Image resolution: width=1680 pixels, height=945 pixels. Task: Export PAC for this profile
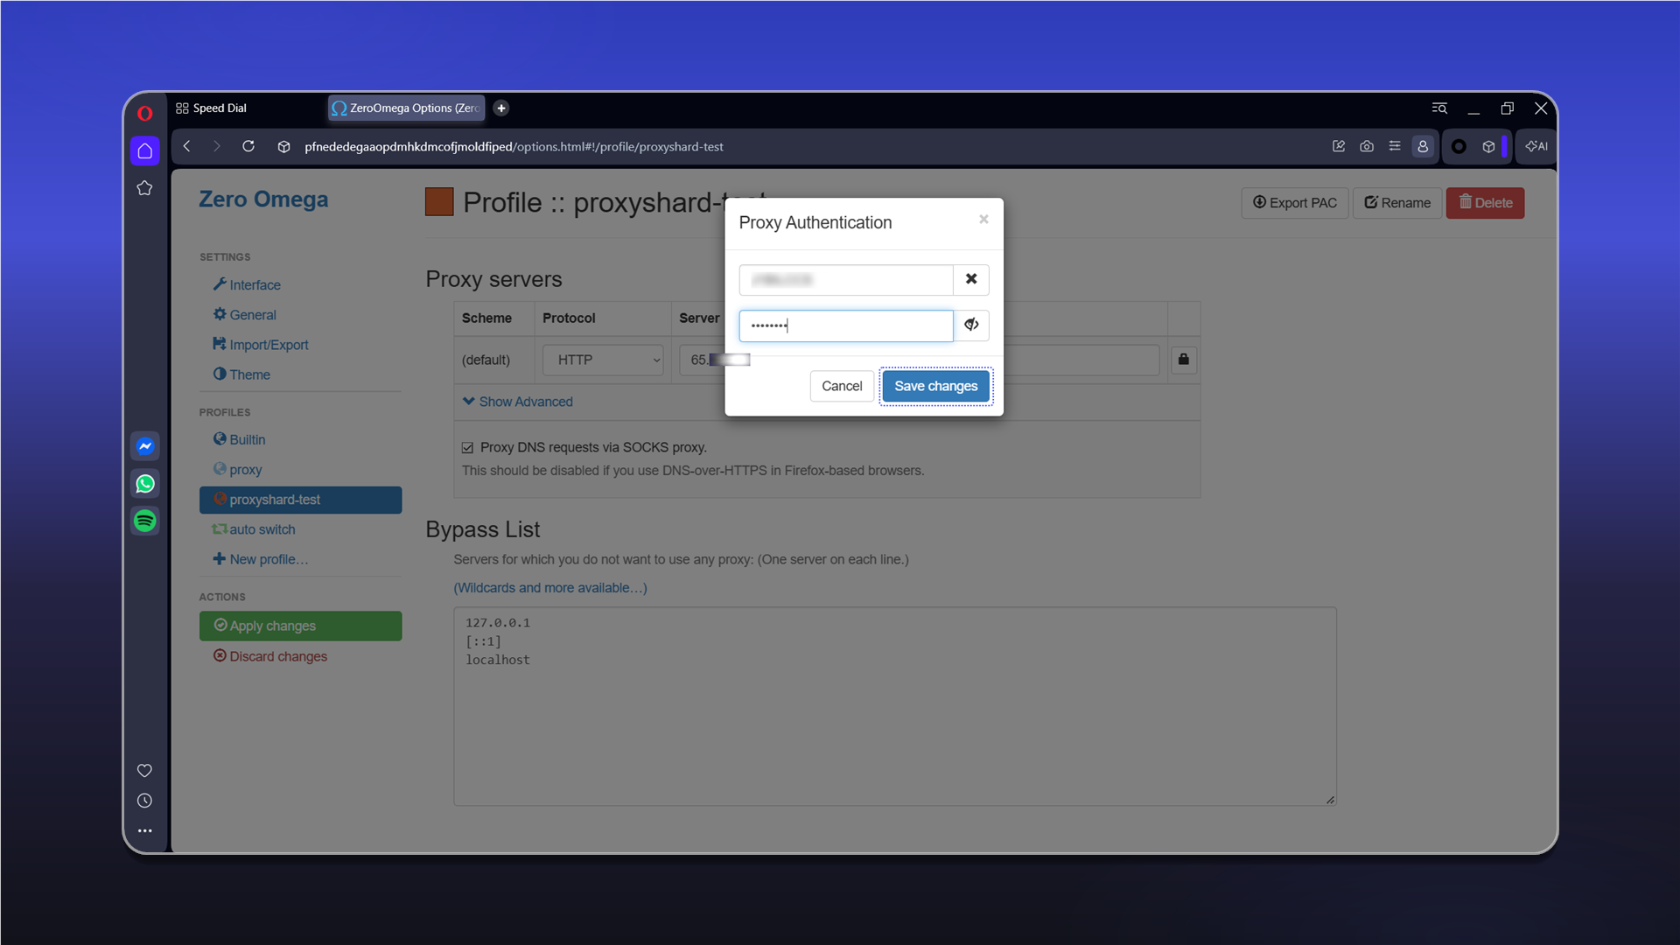[x=1295, y=203]
